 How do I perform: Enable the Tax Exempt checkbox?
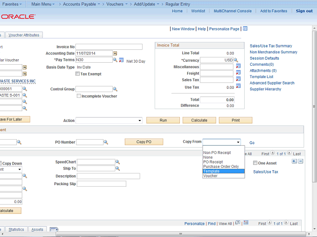pyautogui.click(x=77, y=74)
